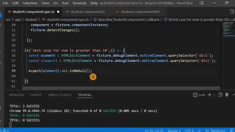
Task: Click the 'div2' string on line 37
Action: pos(205,61)
